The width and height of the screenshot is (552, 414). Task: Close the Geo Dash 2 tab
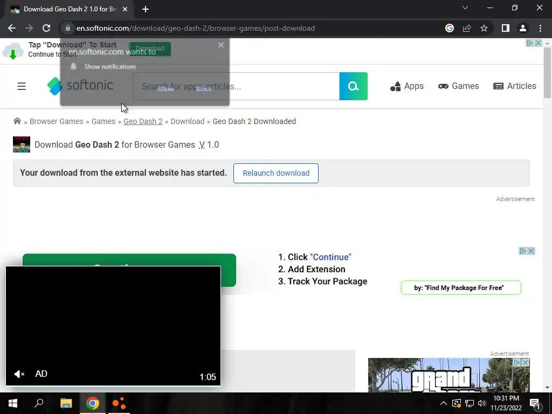coord(125,9)
